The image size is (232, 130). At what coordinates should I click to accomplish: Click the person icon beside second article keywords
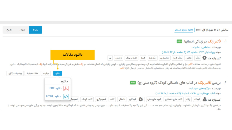(x=204, y=99)
